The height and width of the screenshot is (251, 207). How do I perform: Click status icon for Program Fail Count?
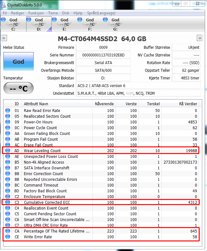[8, 139]
